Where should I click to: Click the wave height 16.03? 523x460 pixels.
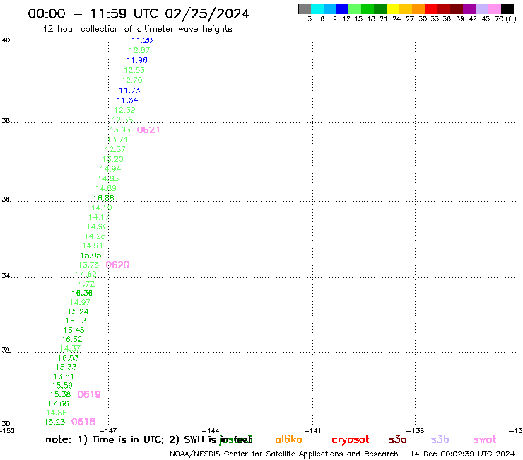tap(76, 321)
